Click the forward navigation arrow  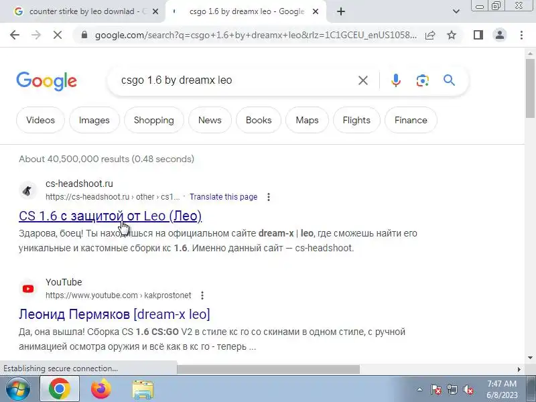[x=36, y=35]
